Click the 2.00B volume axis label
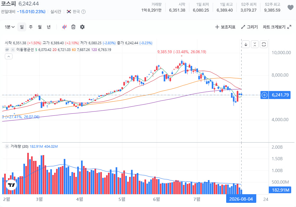The image size is (296, 207). (277, 147)
